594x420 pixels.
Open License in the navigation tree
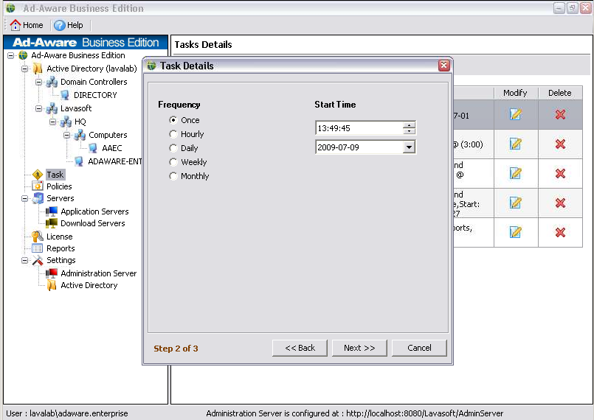coord(60,237)
